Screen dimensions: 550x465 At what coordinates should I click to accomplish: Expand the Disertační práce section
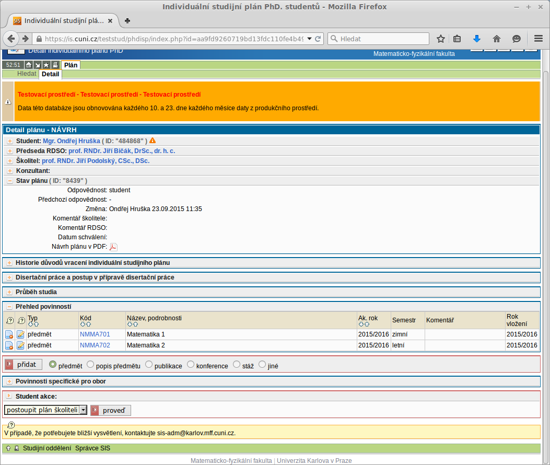pyautogui.click(x=9, y=277)
